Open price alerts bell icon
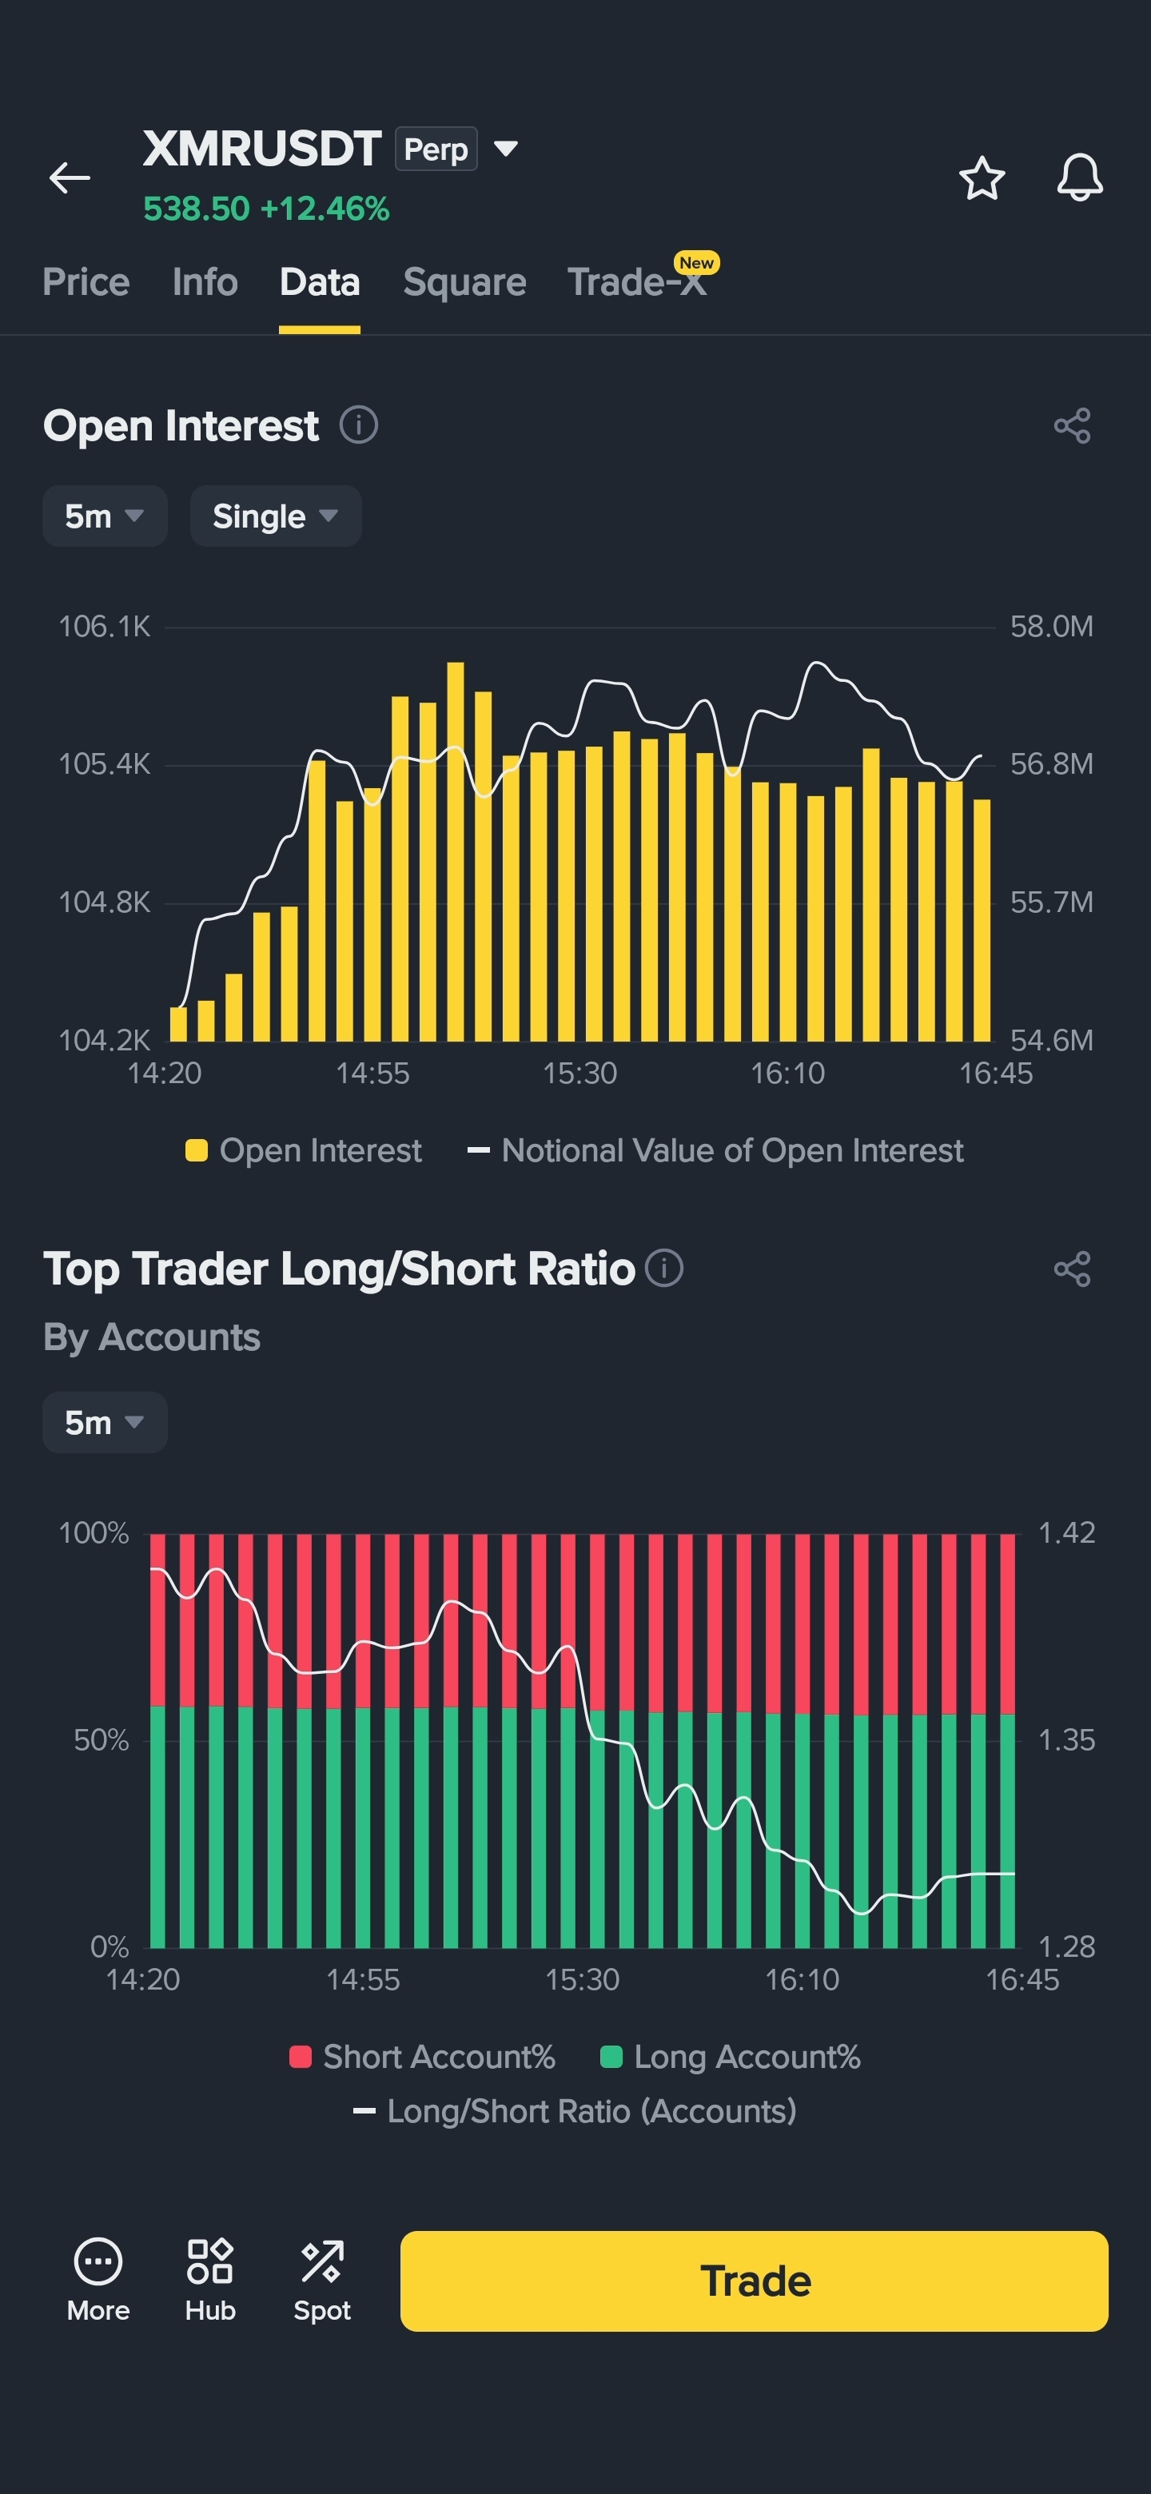Image resolution: width=1151 pixels, height=2494 pixels. point(1079,178)
